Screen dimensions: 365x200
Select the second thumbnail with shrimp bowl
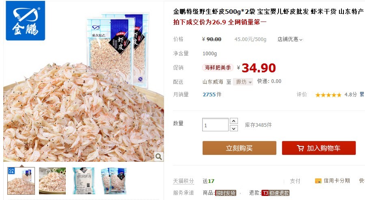point(52,181)
